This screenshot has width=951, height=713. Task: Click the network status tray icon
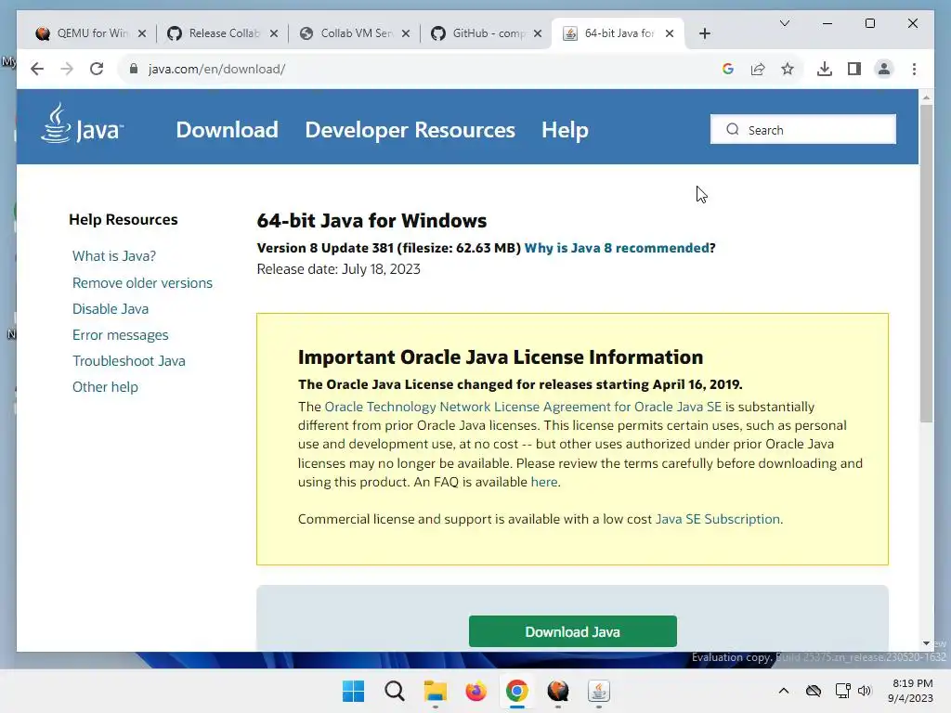coord(842,691)
